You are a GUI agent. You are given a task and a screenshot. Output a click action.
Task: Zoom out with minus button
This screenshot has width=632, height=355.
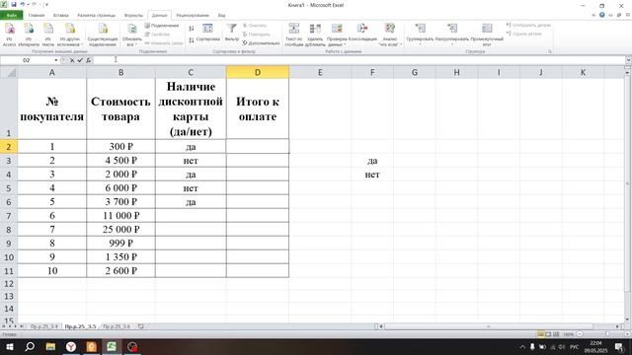tap(580, 334)
